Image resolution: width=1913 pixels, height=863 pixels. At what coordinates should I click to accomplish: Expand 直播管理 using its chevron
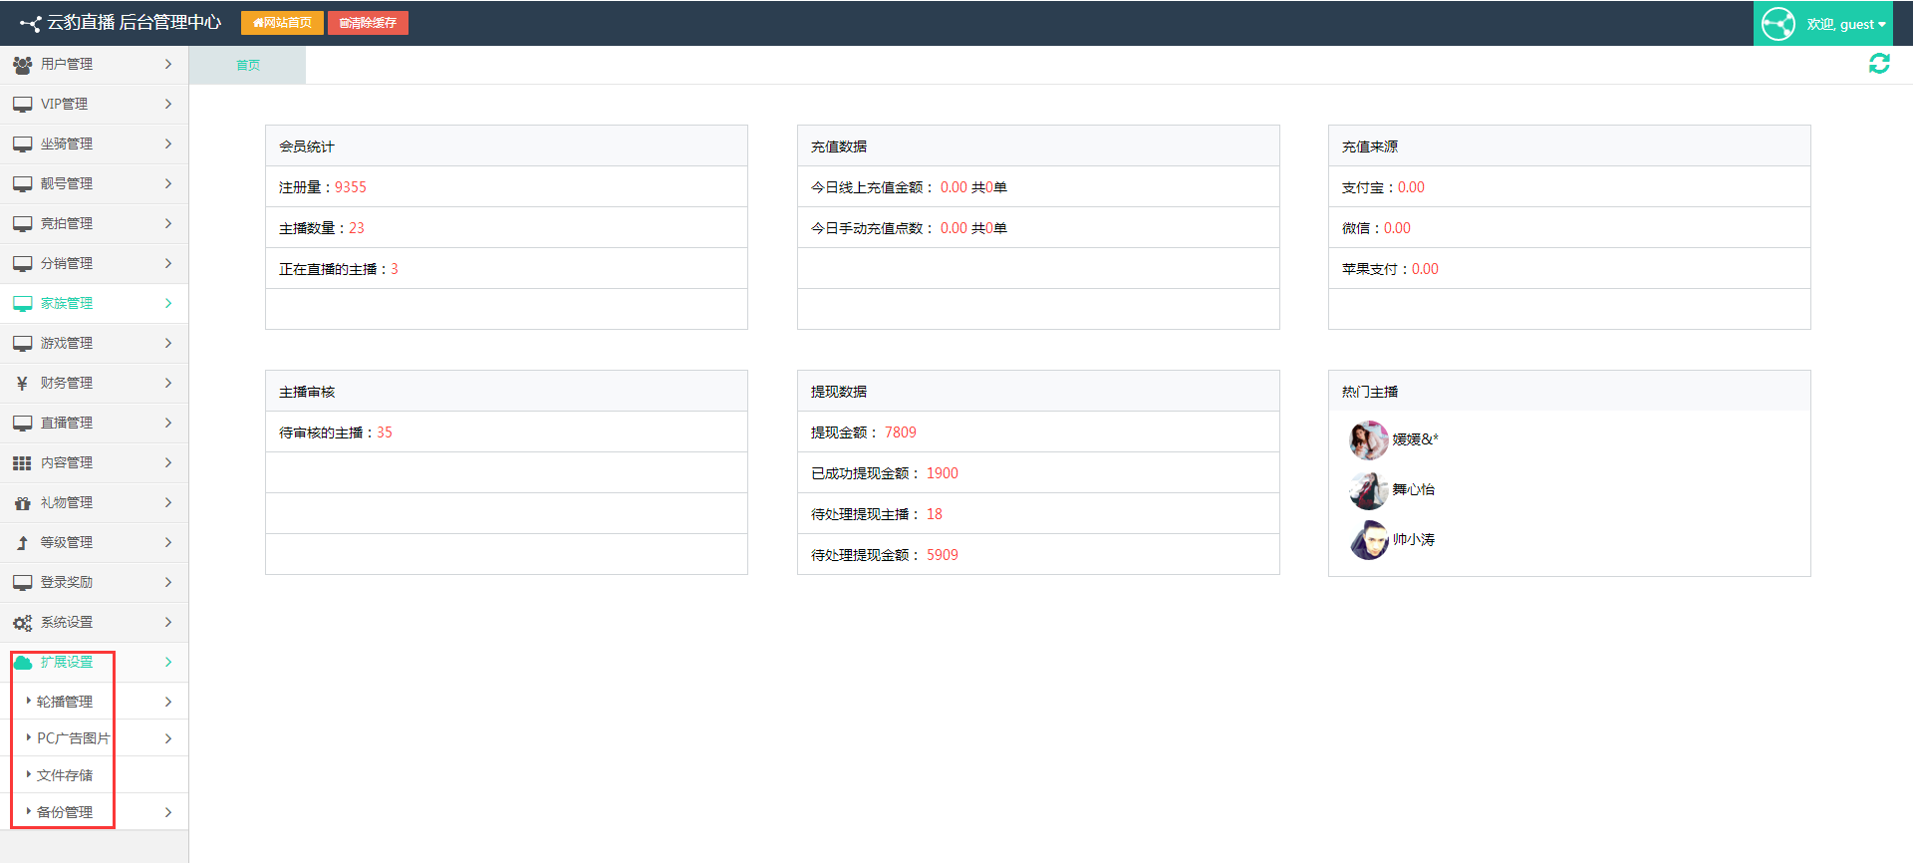coord(168,423)
